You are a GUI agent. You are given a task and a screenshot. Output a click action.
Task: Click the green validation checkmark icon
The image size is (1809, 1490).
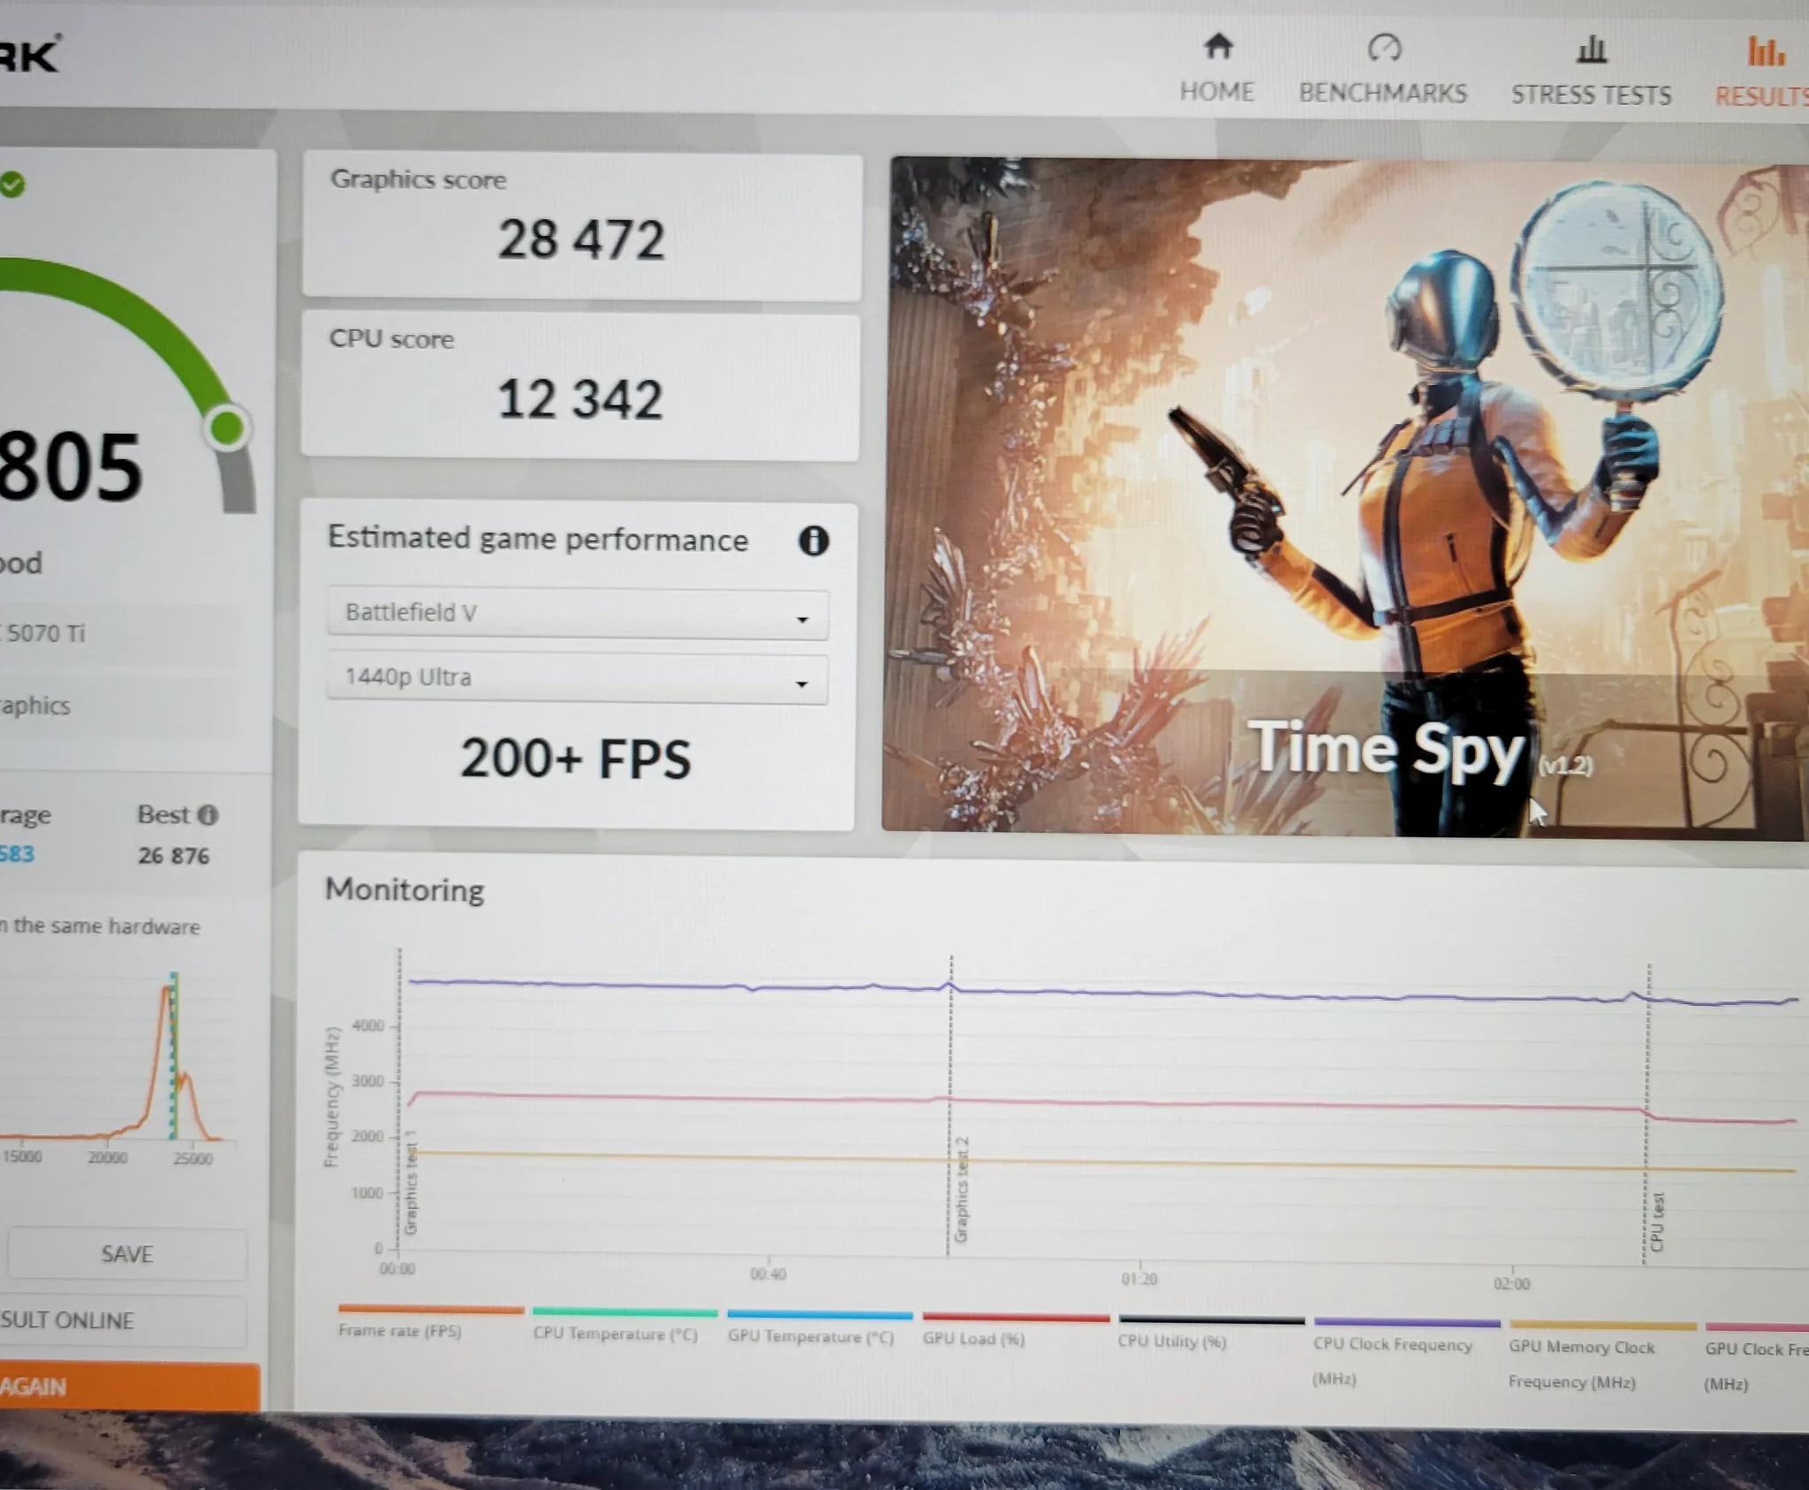click(11, 185)
